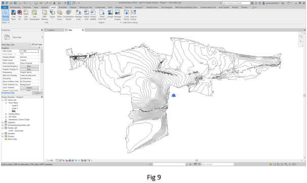
Task: Open the Link Topography tool
Action: pos(34,15)
